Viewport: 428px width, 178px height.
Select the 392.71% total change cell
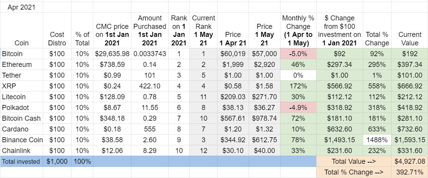(x=410, y=172)
